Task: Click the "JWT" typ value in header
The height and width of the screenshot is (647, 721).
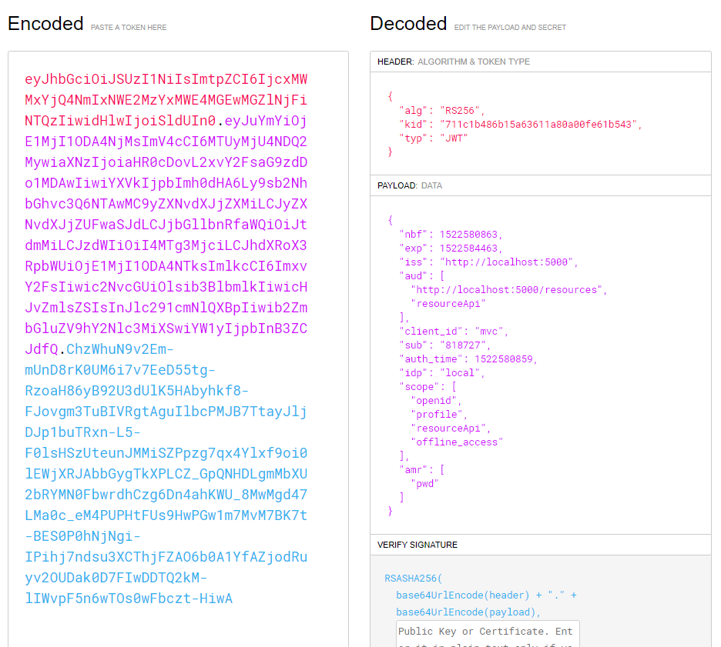Action: [x=454, y=138]
